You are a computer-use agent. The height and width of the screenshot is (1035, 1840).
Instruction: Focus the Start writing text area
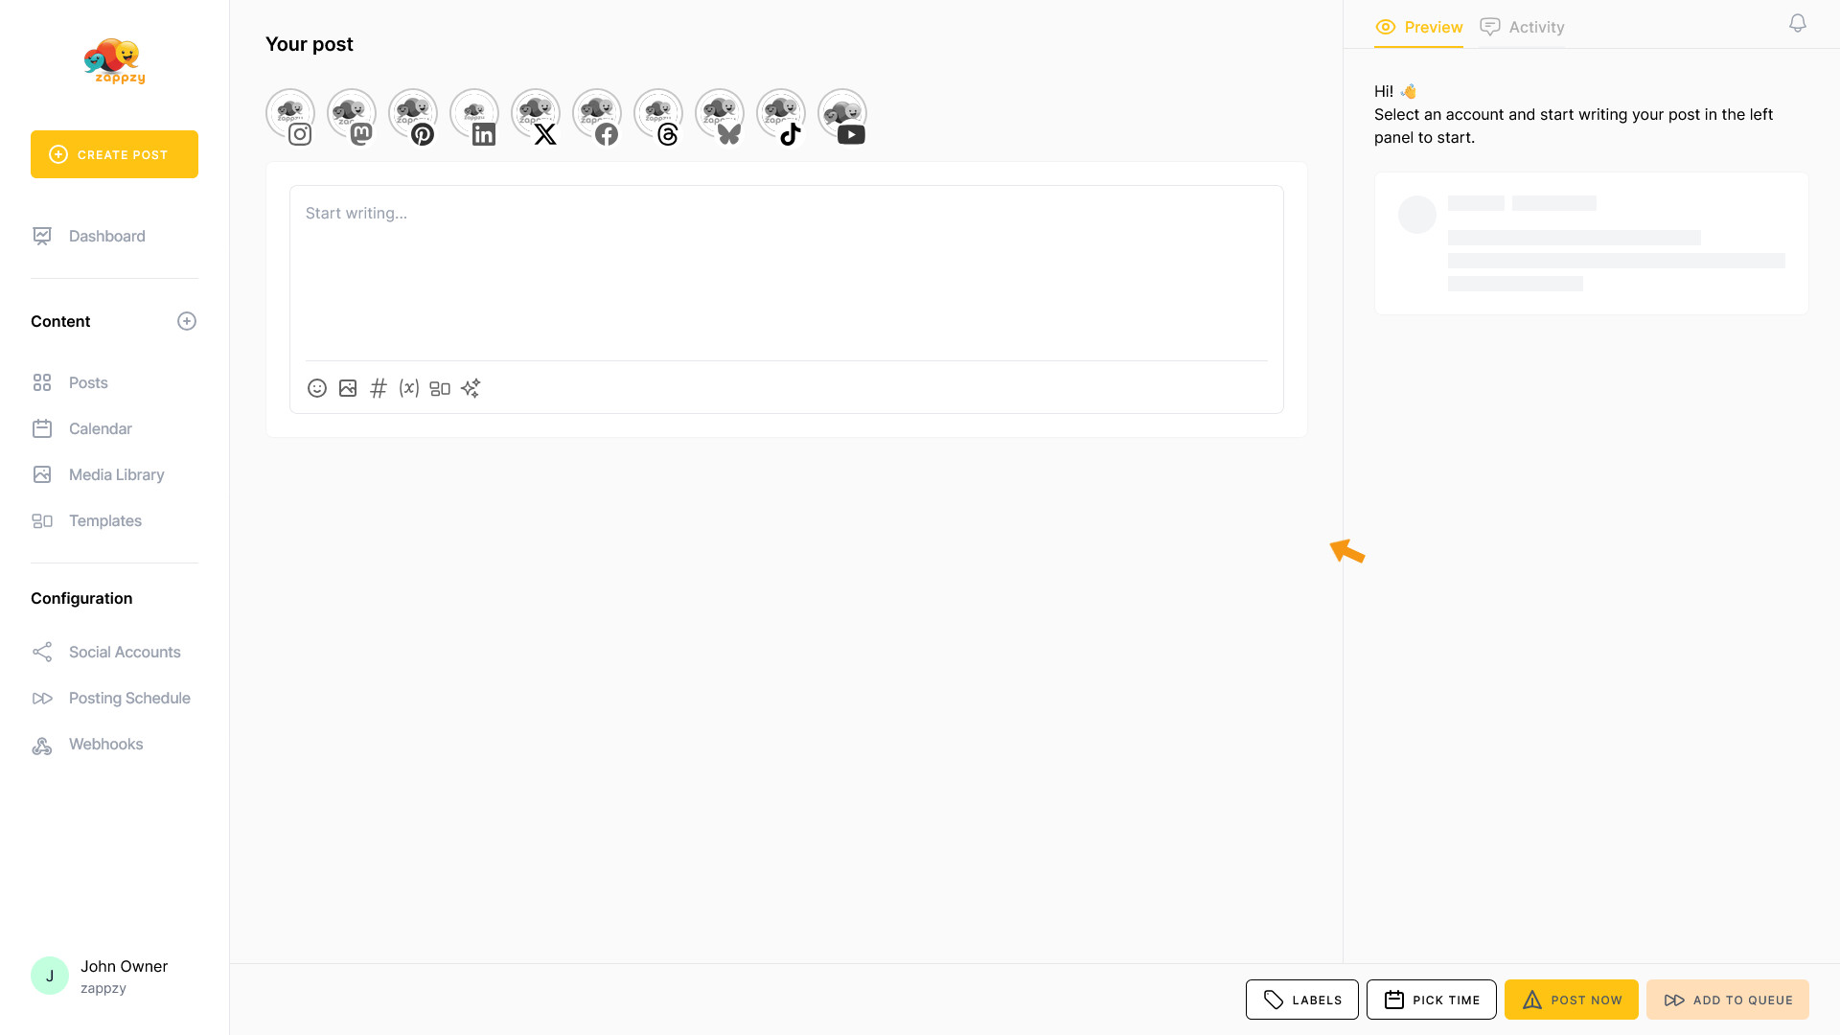click(786, 273)
